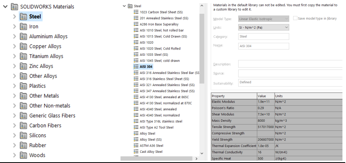Viewport: 346px width, 163px height.
Task: Click the ASTM A36 Steel material icon
Action: [x=137, y=145]
